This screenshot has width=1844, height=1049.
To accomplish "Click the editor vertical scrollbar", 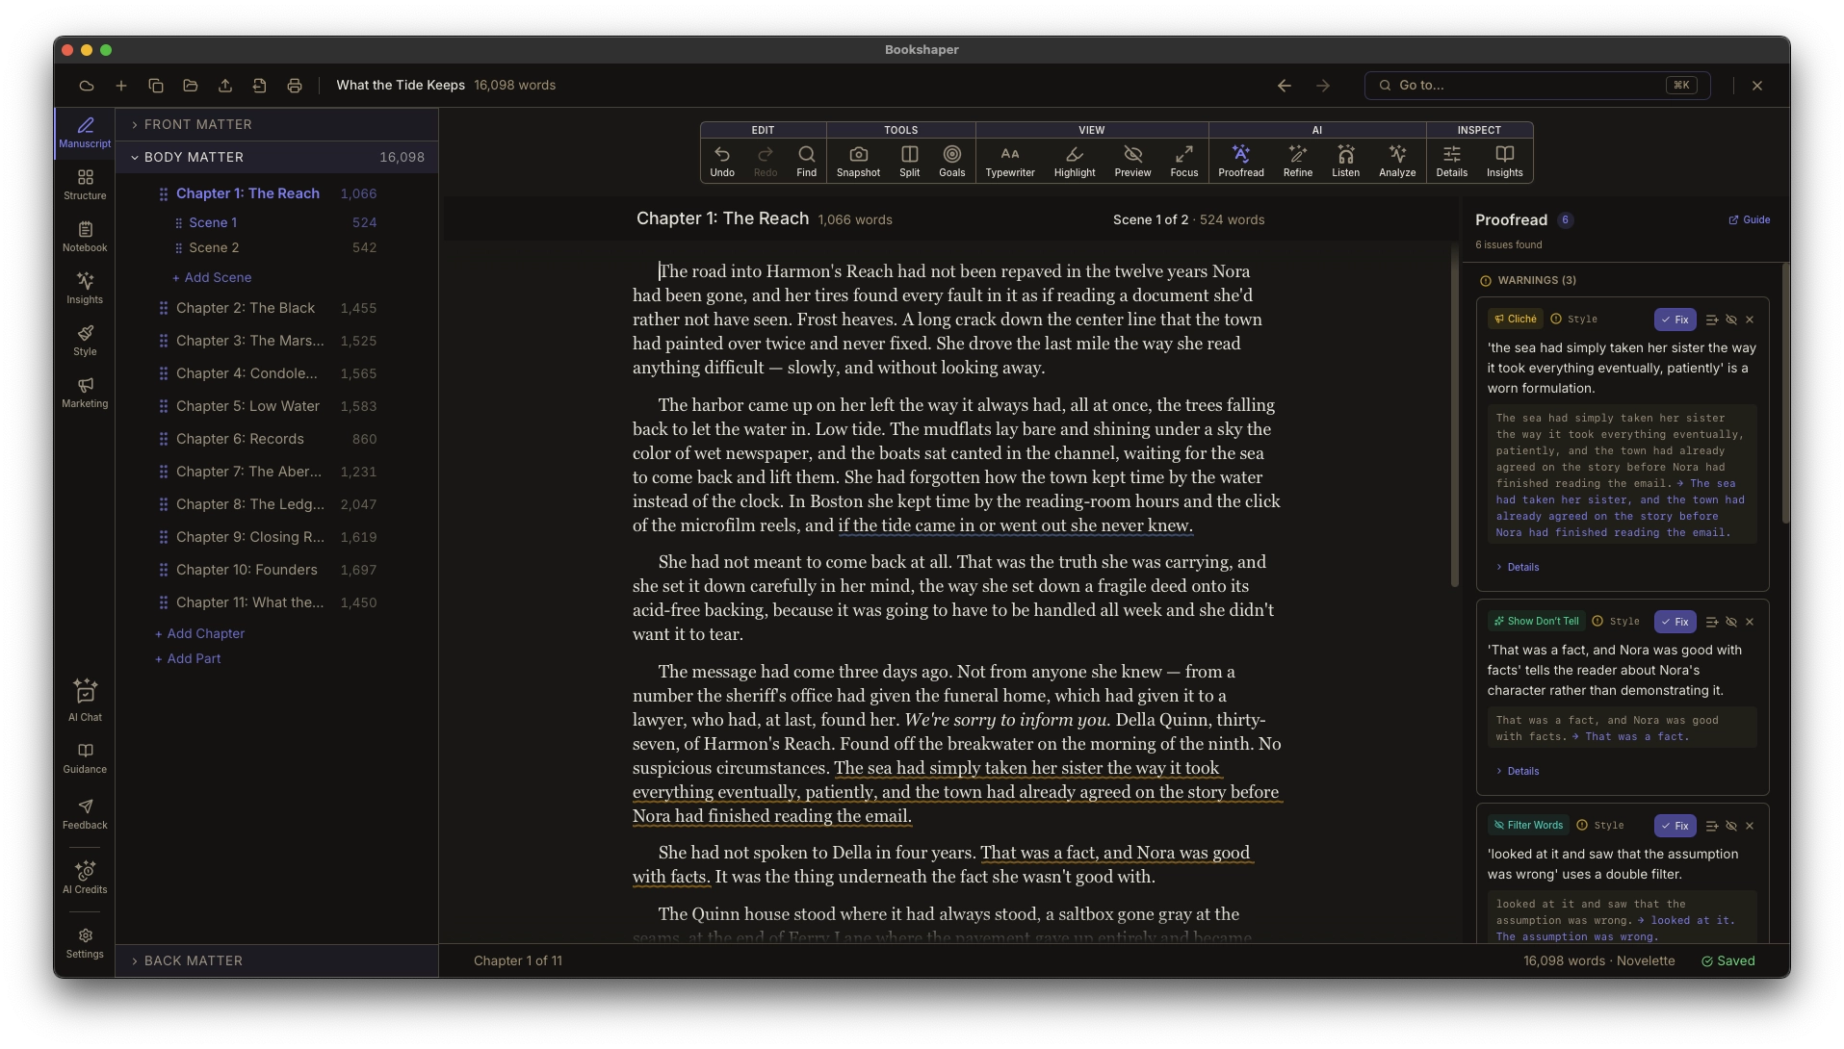I will pyautogui.click(x=1454, y=416).
